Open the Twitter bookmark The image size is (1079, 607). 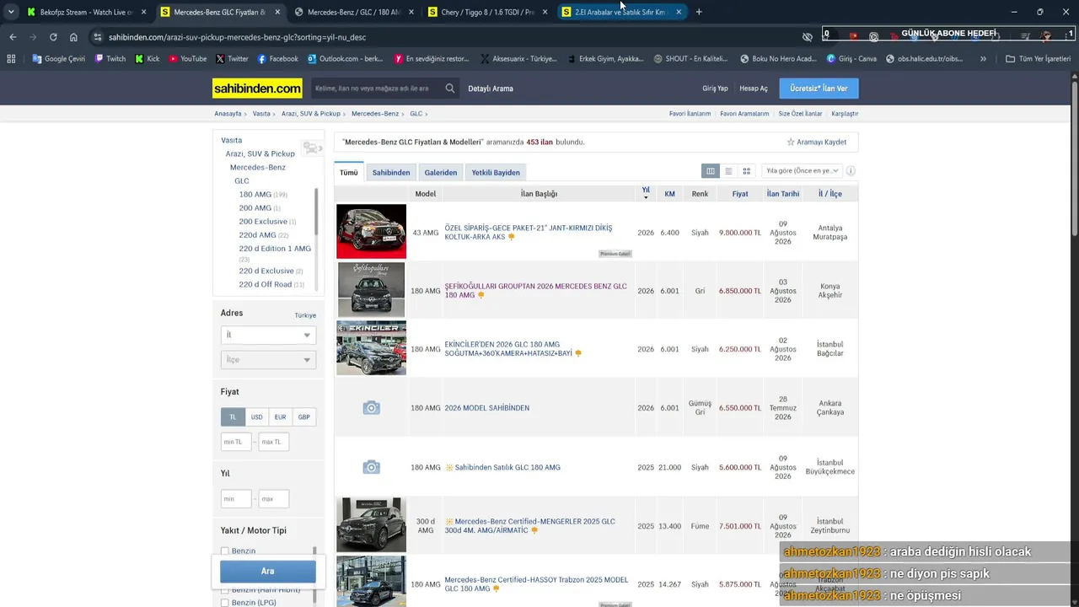pos(232,59)
